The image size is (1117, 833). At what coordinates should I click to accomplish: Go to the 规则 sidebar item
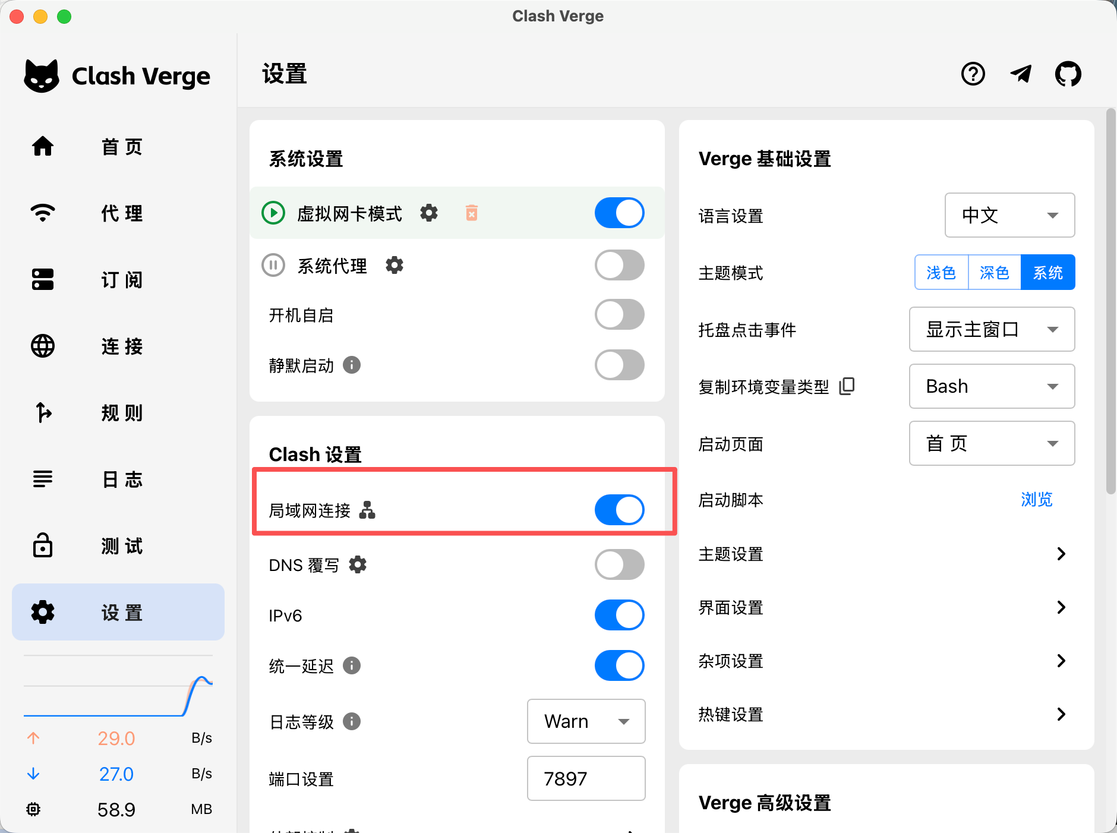[118, 412]
